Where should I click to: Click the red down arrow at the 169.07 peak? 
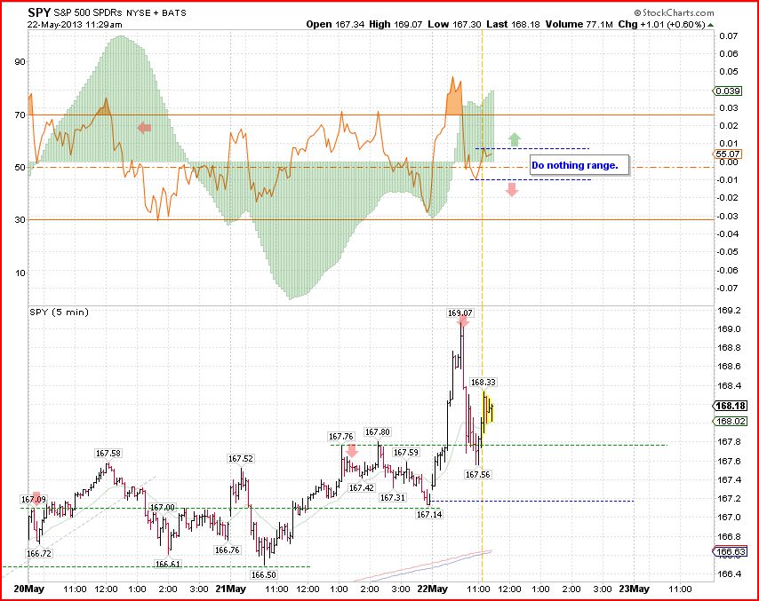[x=463, y=322]
